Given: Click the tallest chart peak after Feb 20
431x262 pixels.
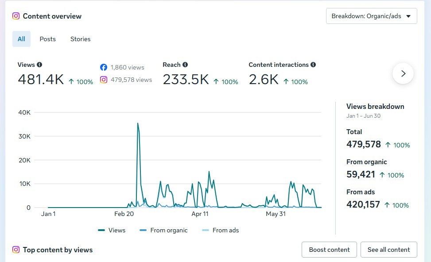Looking at the screenshot, I should pos(138,123).
